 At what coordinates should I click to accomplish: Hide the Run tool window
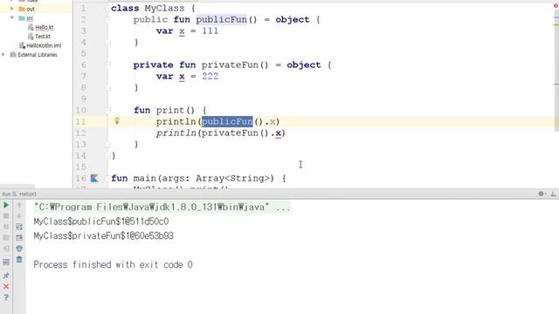[x=553, y=194]
